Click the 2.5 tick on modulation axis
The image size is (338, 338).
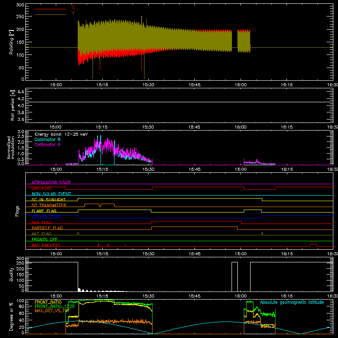coord(21,136)
